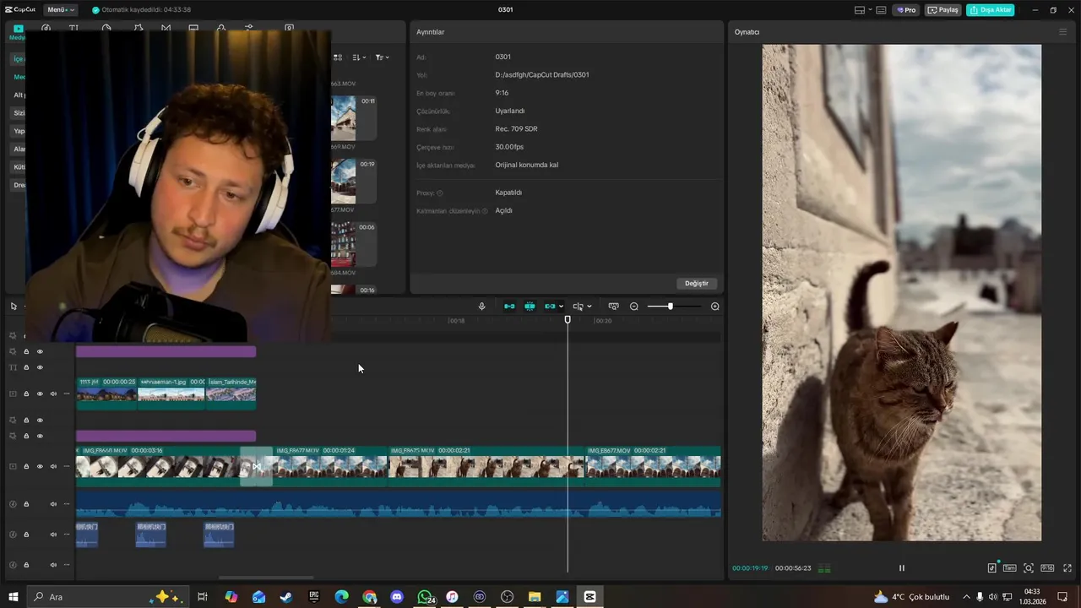Open Google Chrome from the taskbar
This screenshot has width=1081, height=608.
[369, 597]
